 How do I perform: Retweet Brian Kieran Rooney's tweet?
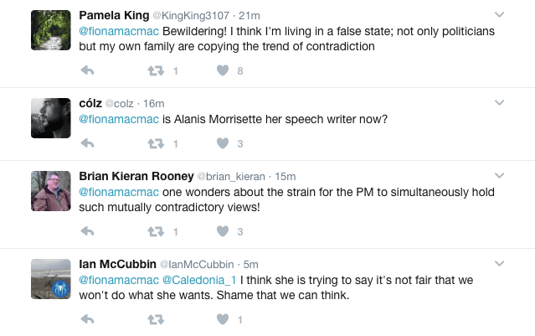[x=156, y=231]
